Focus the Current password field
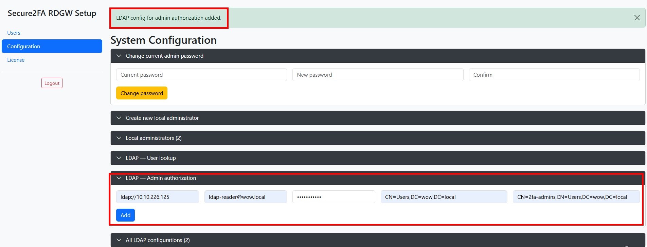This screenshot has width=647, height=247. coord(201,75)
